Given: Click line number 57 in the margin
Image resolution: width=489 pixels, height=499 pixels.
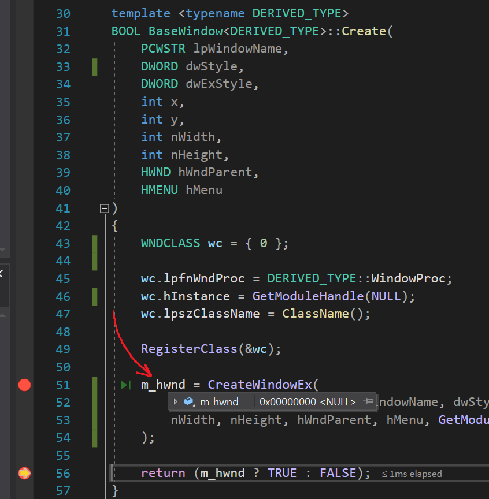Looking at the screenshot, I should click(x=63, y=491).
